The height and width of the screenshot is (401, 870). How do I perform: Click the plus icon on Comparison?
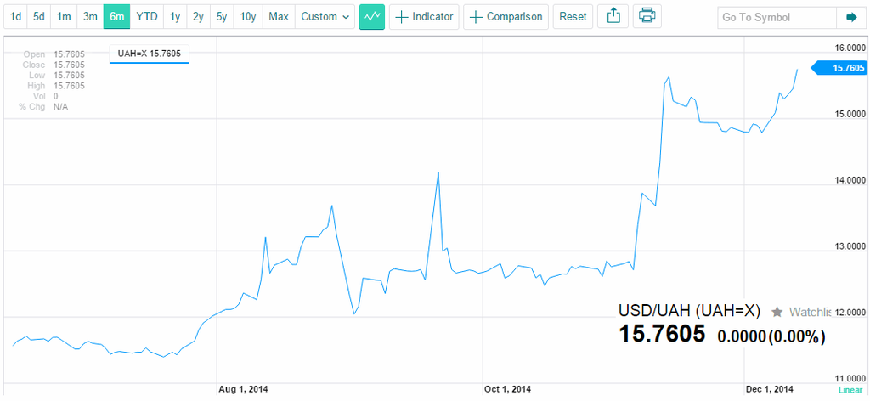[476, 17]
